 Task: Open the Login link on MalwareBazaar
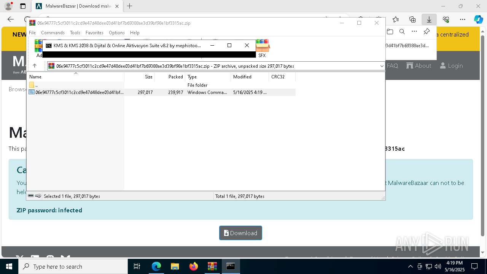point(452,66)
